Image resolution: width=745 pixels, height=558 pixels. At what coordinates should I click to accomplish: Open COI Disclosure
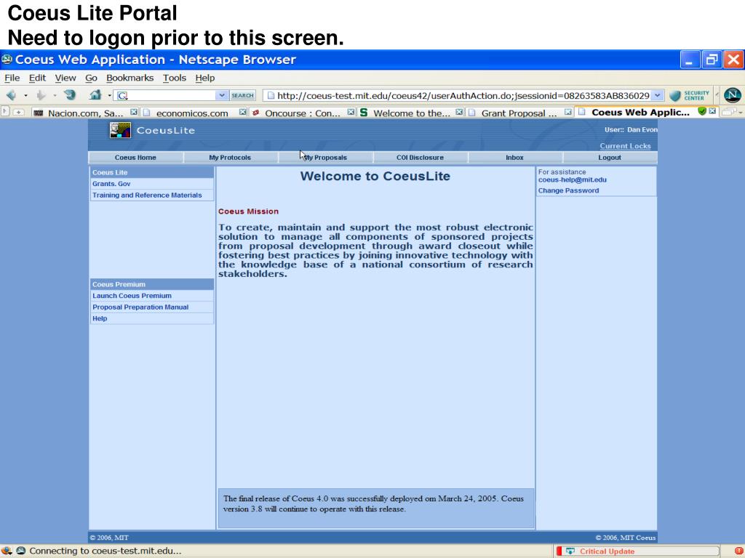coord(420,158)
